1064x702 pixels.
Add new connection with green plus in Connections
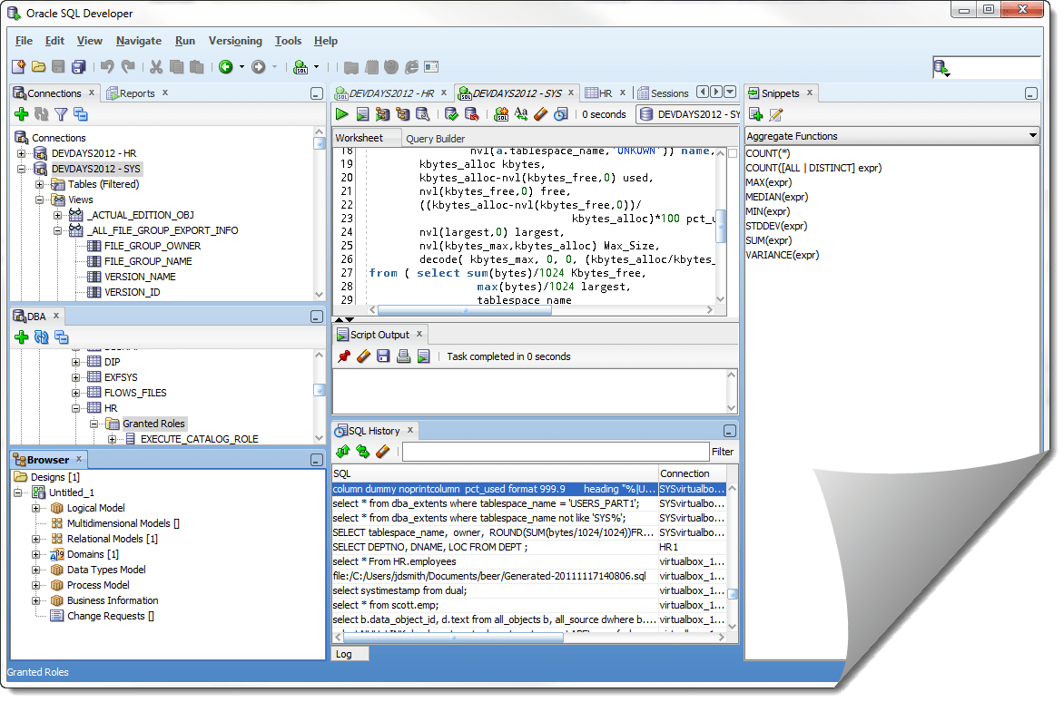21,114
